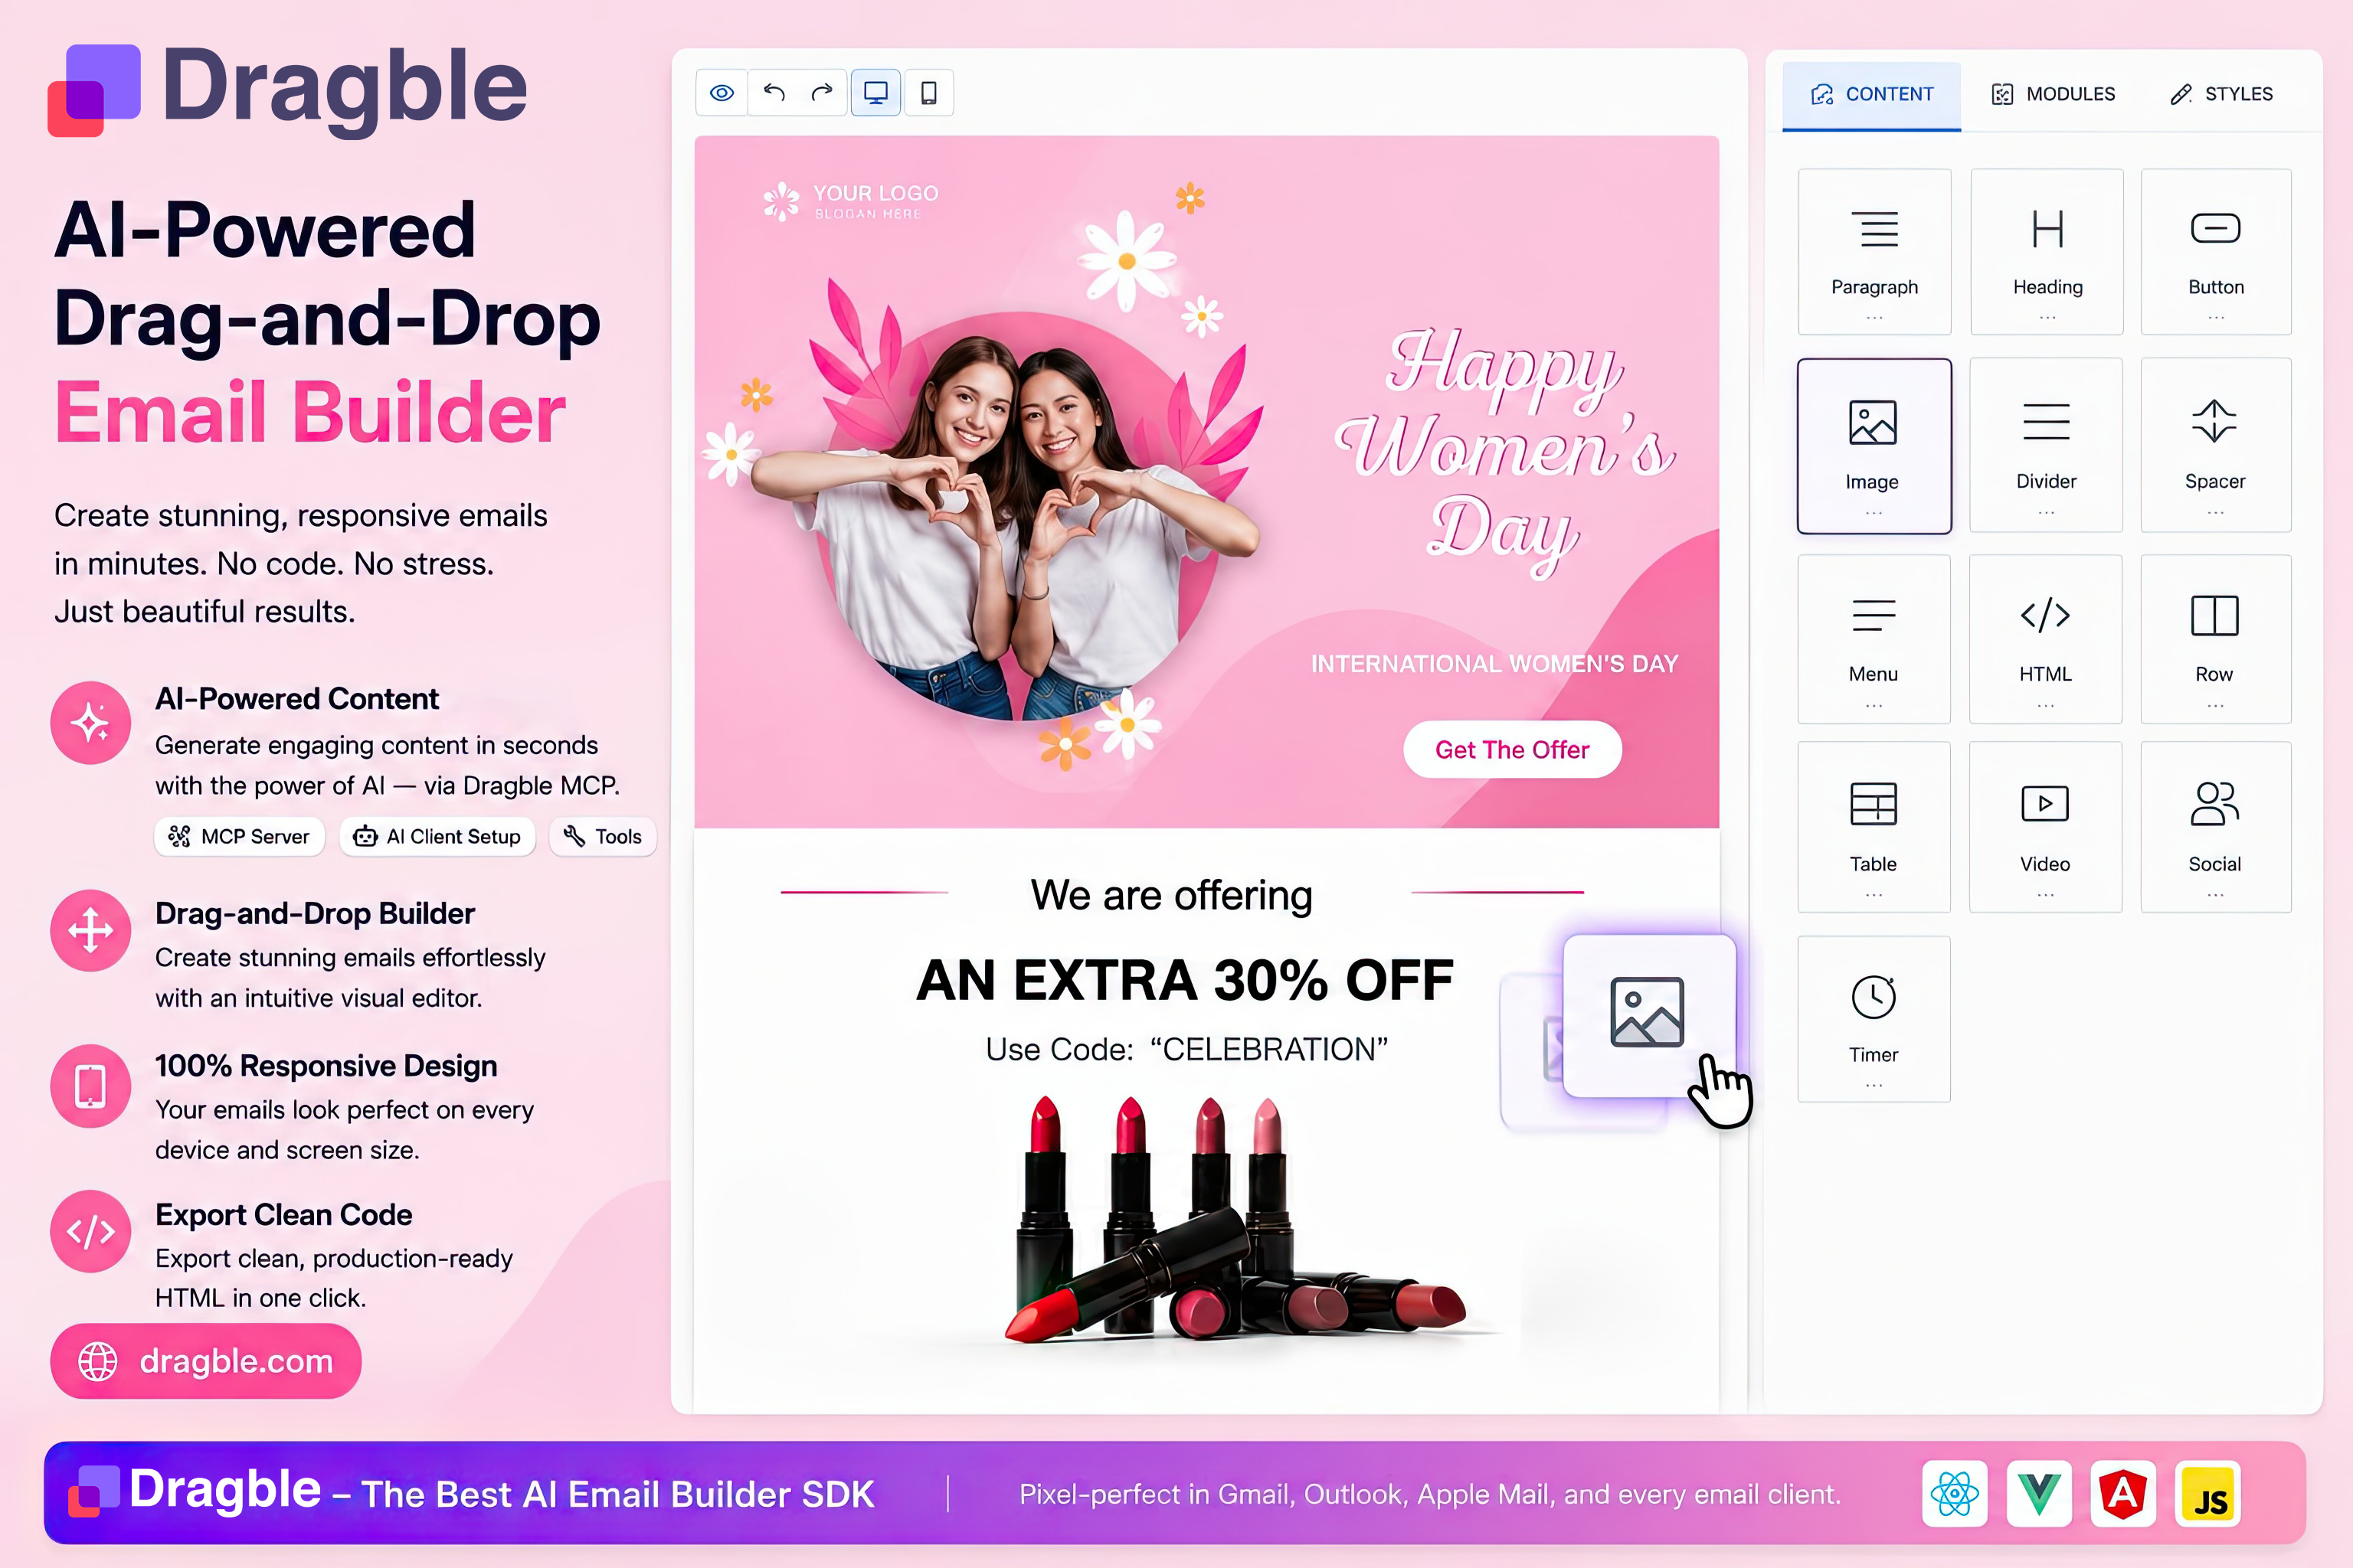The height and width of the screenshot is (1568, 2353).
Task: Click the floating dragged image block
Action: click(x=1648, y=1015)
